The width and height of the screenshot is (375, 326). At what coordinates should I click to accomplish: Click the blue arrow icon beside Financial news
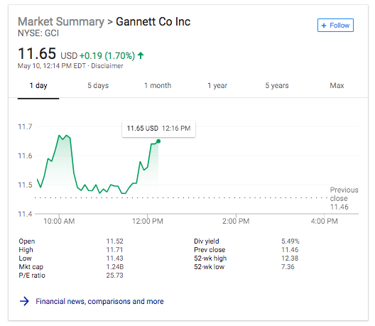24,301
